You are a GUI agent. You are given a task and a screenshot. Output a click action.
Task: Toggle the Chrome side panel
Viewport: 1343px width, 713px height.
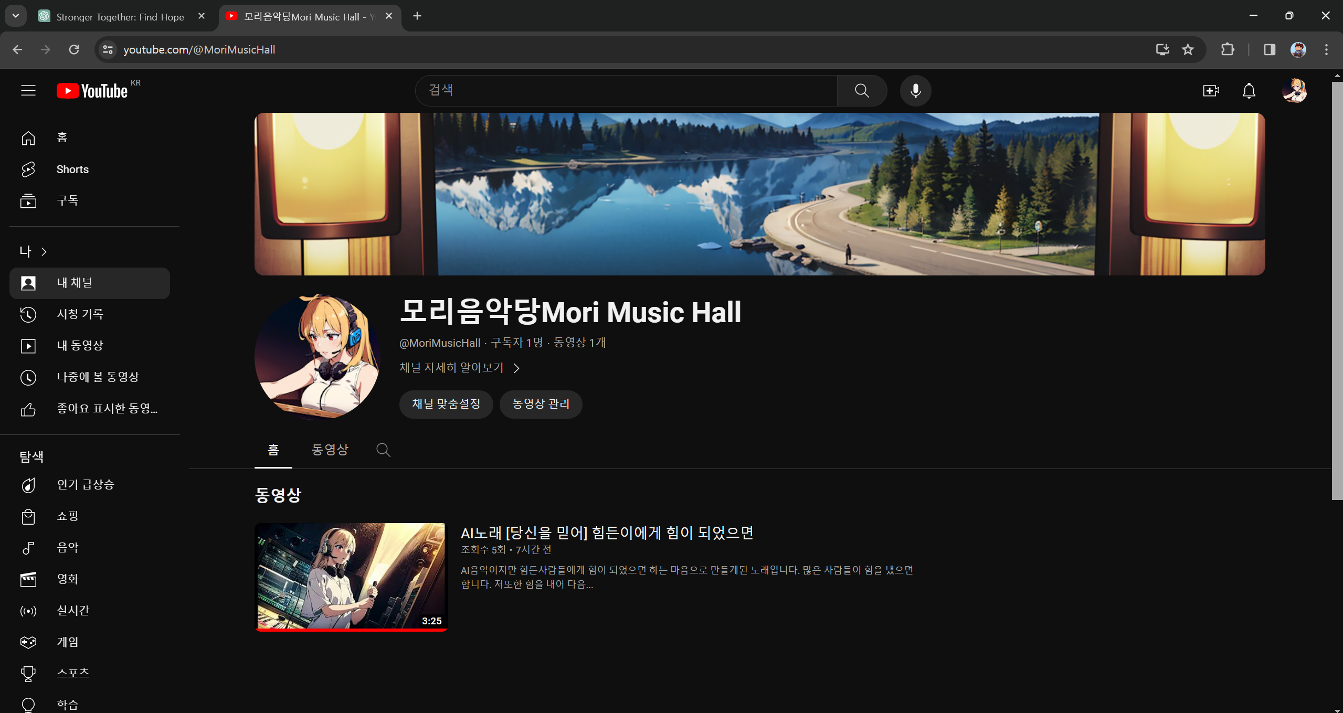pos(1269,49)
